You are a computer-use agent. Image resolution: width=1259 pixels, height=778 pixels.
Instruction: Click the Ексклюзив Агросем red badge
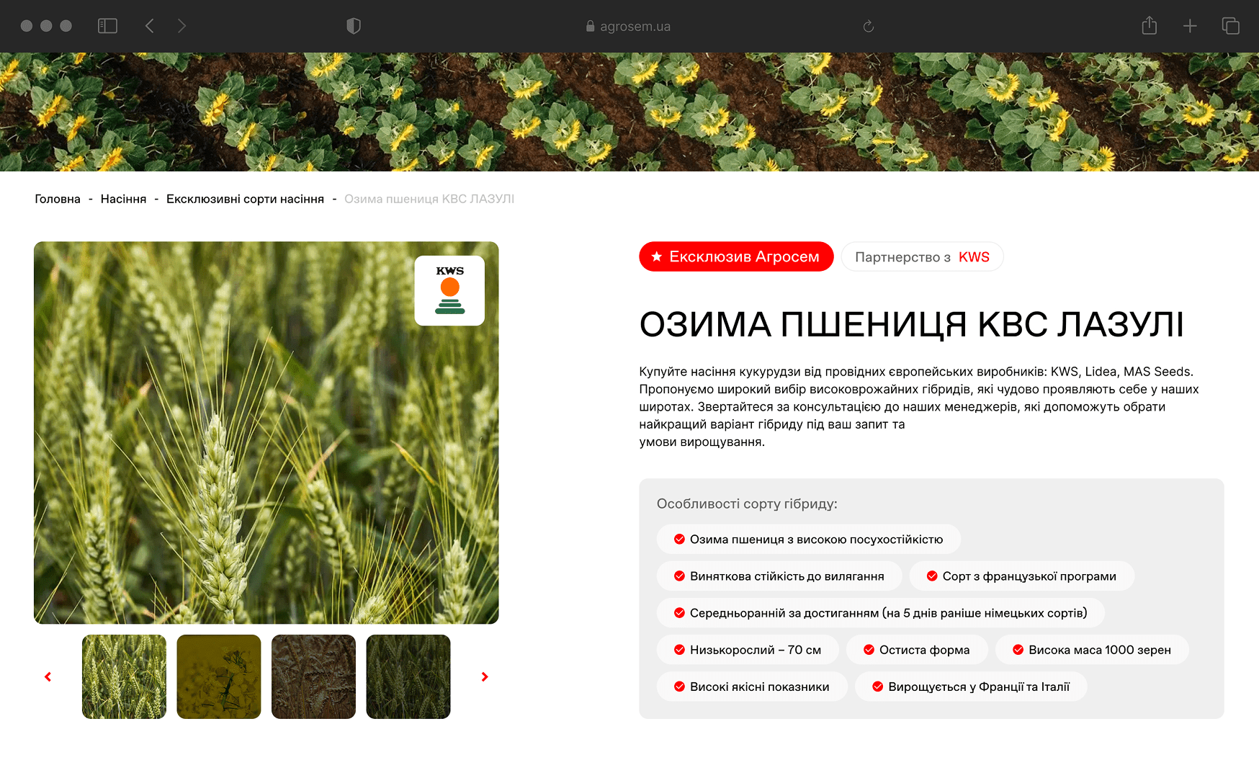(x=735, y=256)
